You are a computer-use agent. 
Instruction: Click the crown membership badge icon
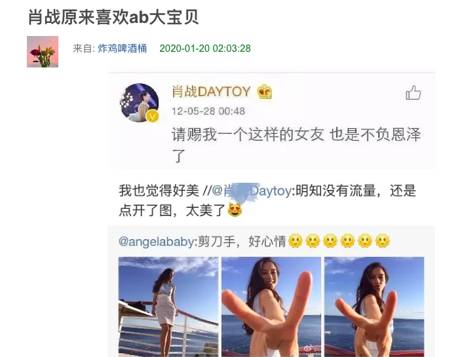pyautogui.click(x=265, y=92)
